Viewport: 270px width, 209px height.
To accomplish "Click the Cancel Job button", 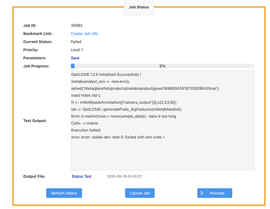I will 140,193.
